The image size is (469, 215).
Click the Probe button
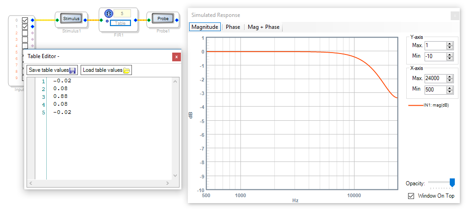click(163, 18)
